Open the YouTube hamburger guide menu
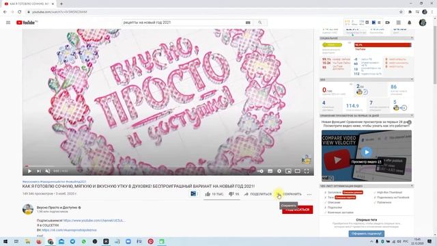437x246 pixels. click(8, 23)
